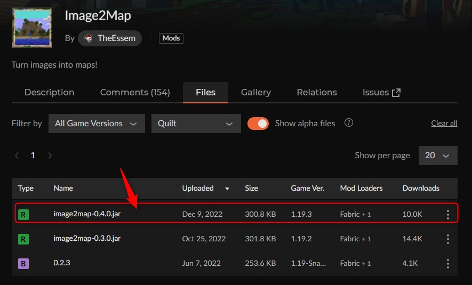Click the Image2Map project title
The width and height of the screenshot is (472, 285).
pos(98,15)
